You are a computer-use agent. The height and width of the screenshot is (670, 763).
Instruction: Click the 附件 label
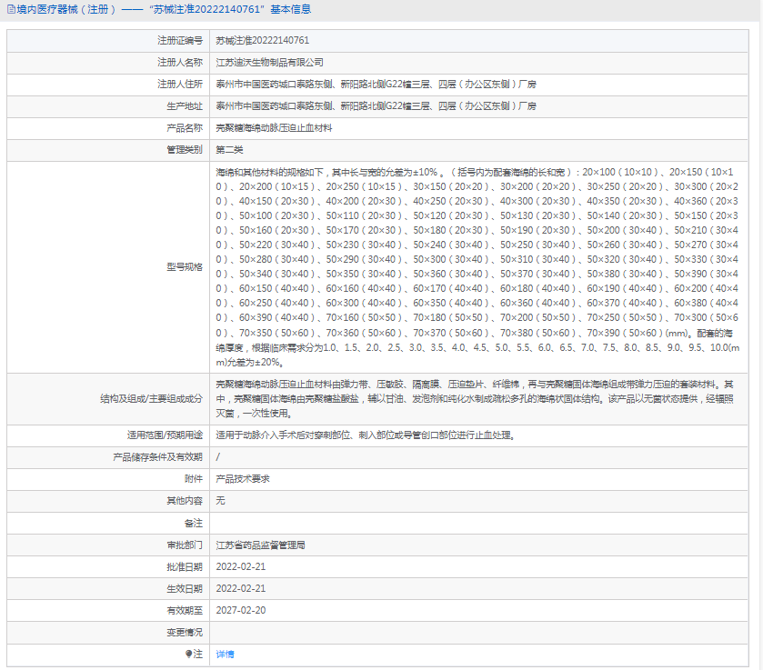[x=194, y=479]
